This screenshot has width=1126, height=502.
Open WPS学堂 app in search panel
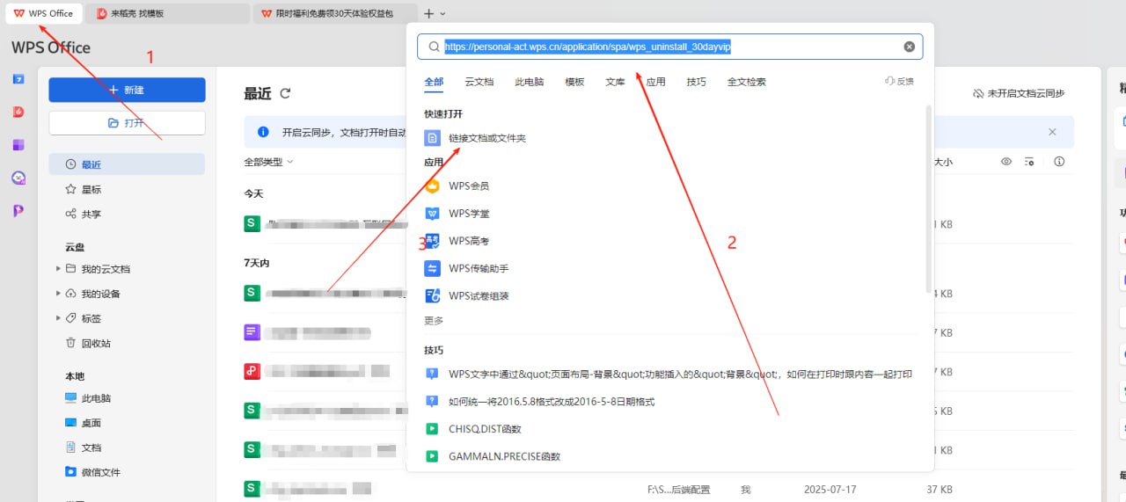(468, 213)
